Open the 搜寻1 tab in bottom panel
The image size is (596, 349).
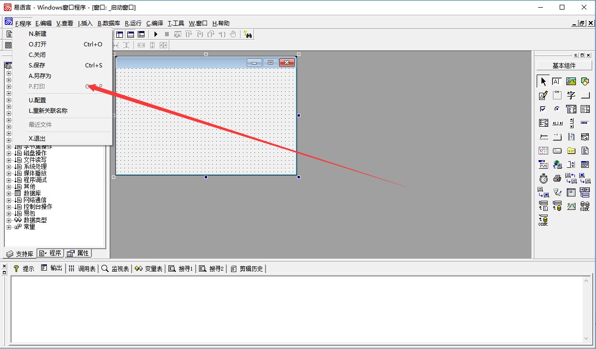[181, 269]
